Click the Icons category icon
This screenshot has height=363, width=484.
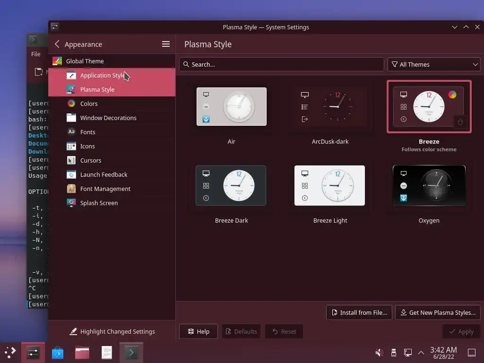pos(71,146)
